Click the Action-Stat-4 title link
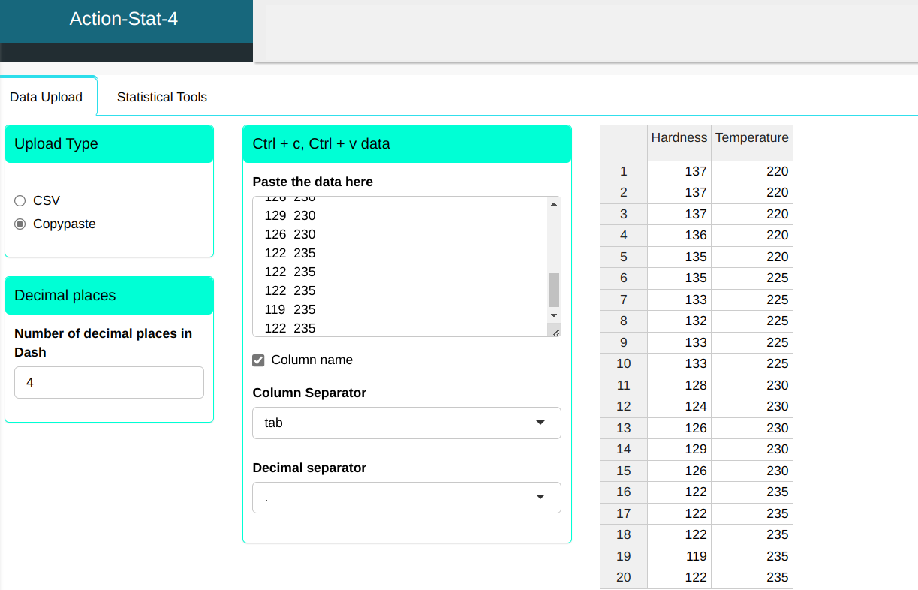The width and height of the screenshot is (918, 590). tap(124, 19)
